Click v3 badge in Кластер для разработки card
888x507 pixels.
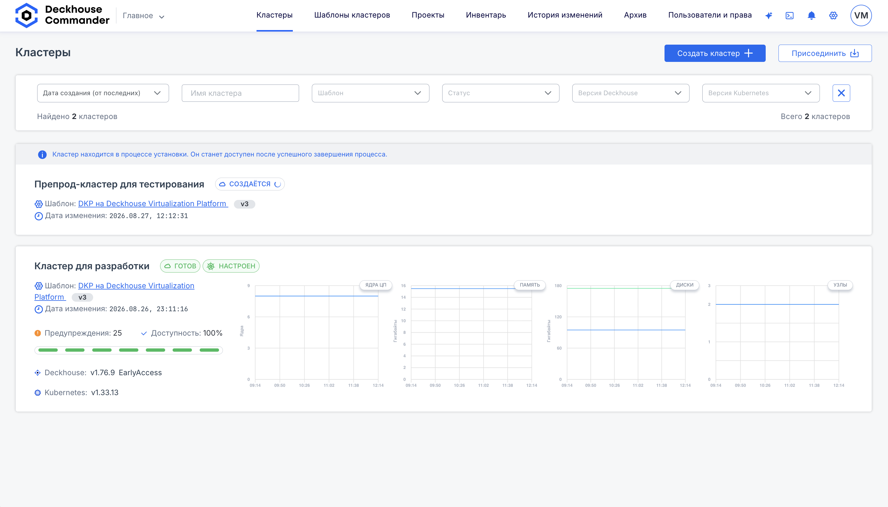tap(82, 297)
